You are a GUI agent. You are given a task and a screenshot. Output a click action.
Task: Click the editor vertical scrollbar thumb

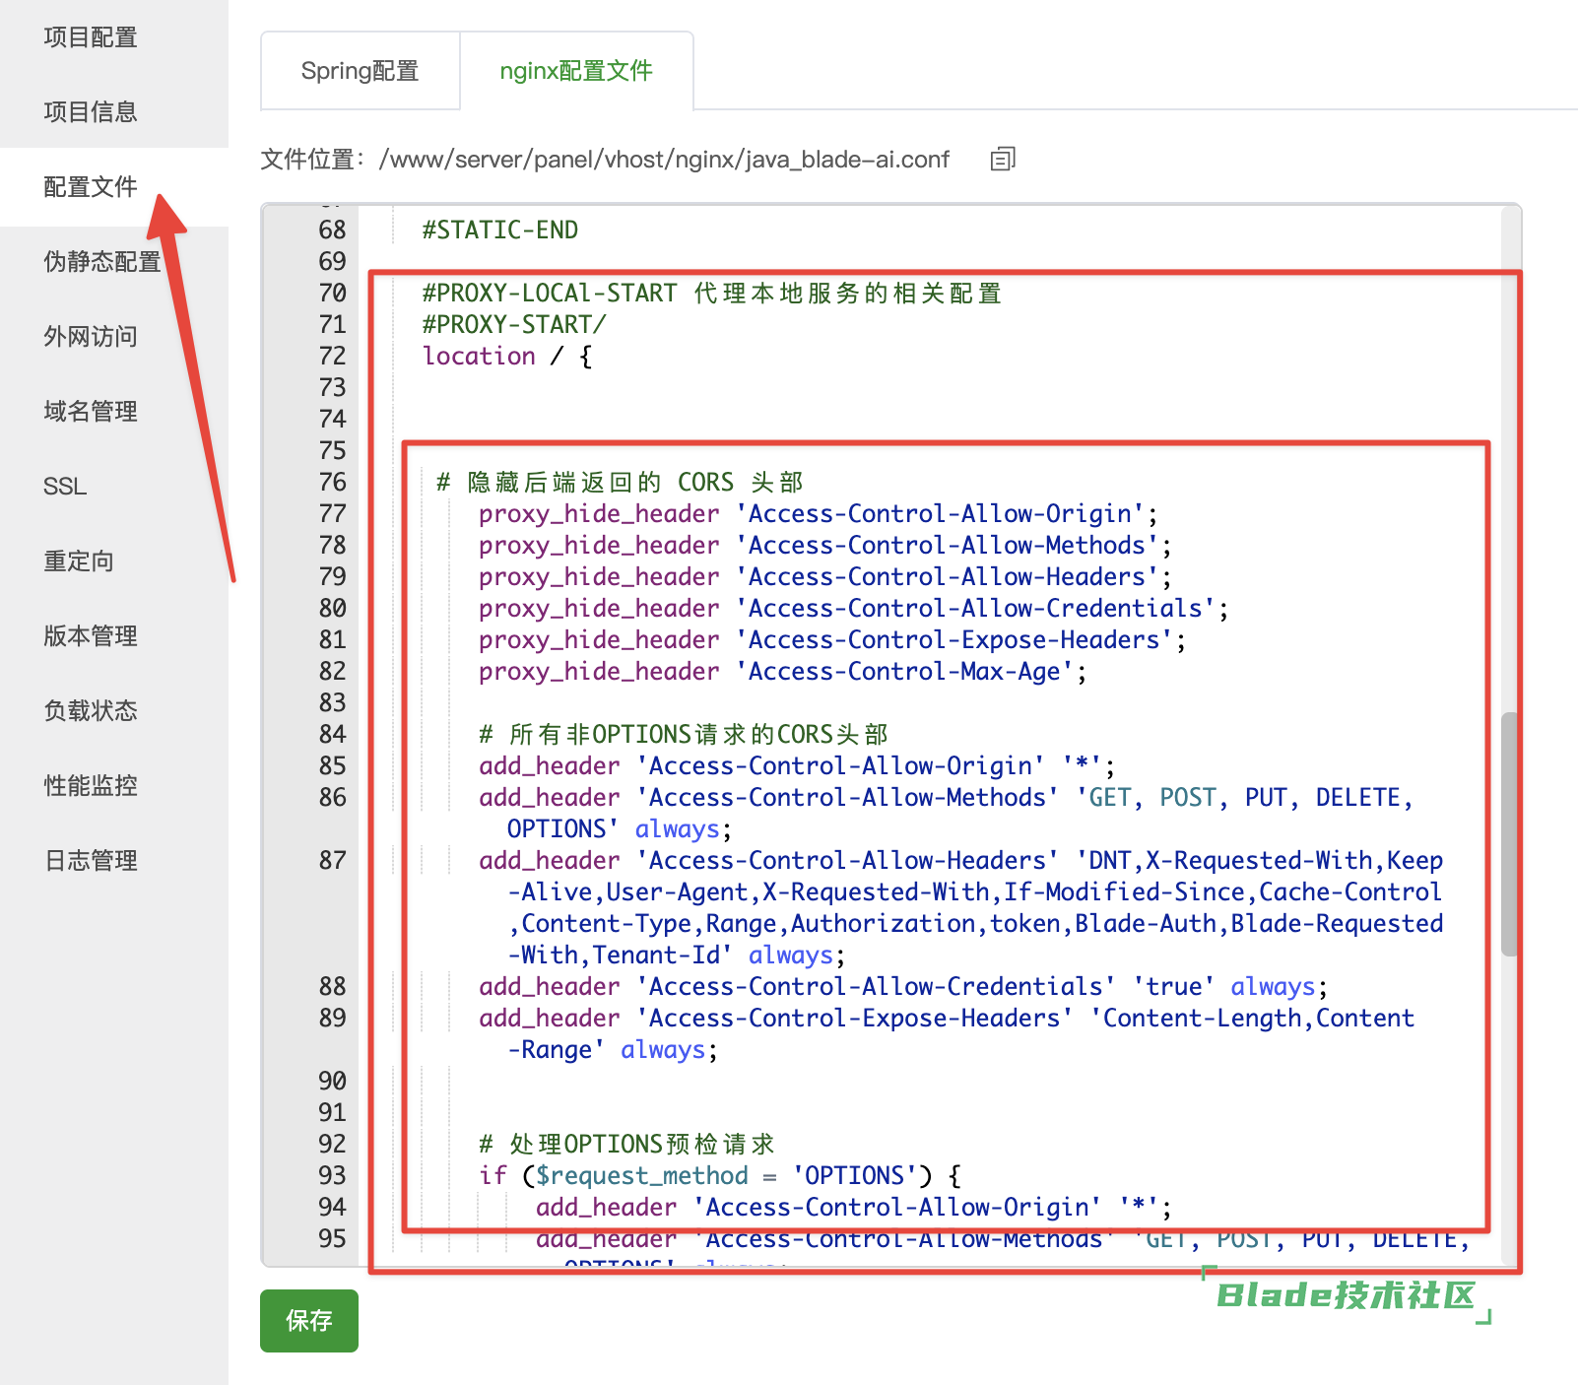[x=1509, y=832]
